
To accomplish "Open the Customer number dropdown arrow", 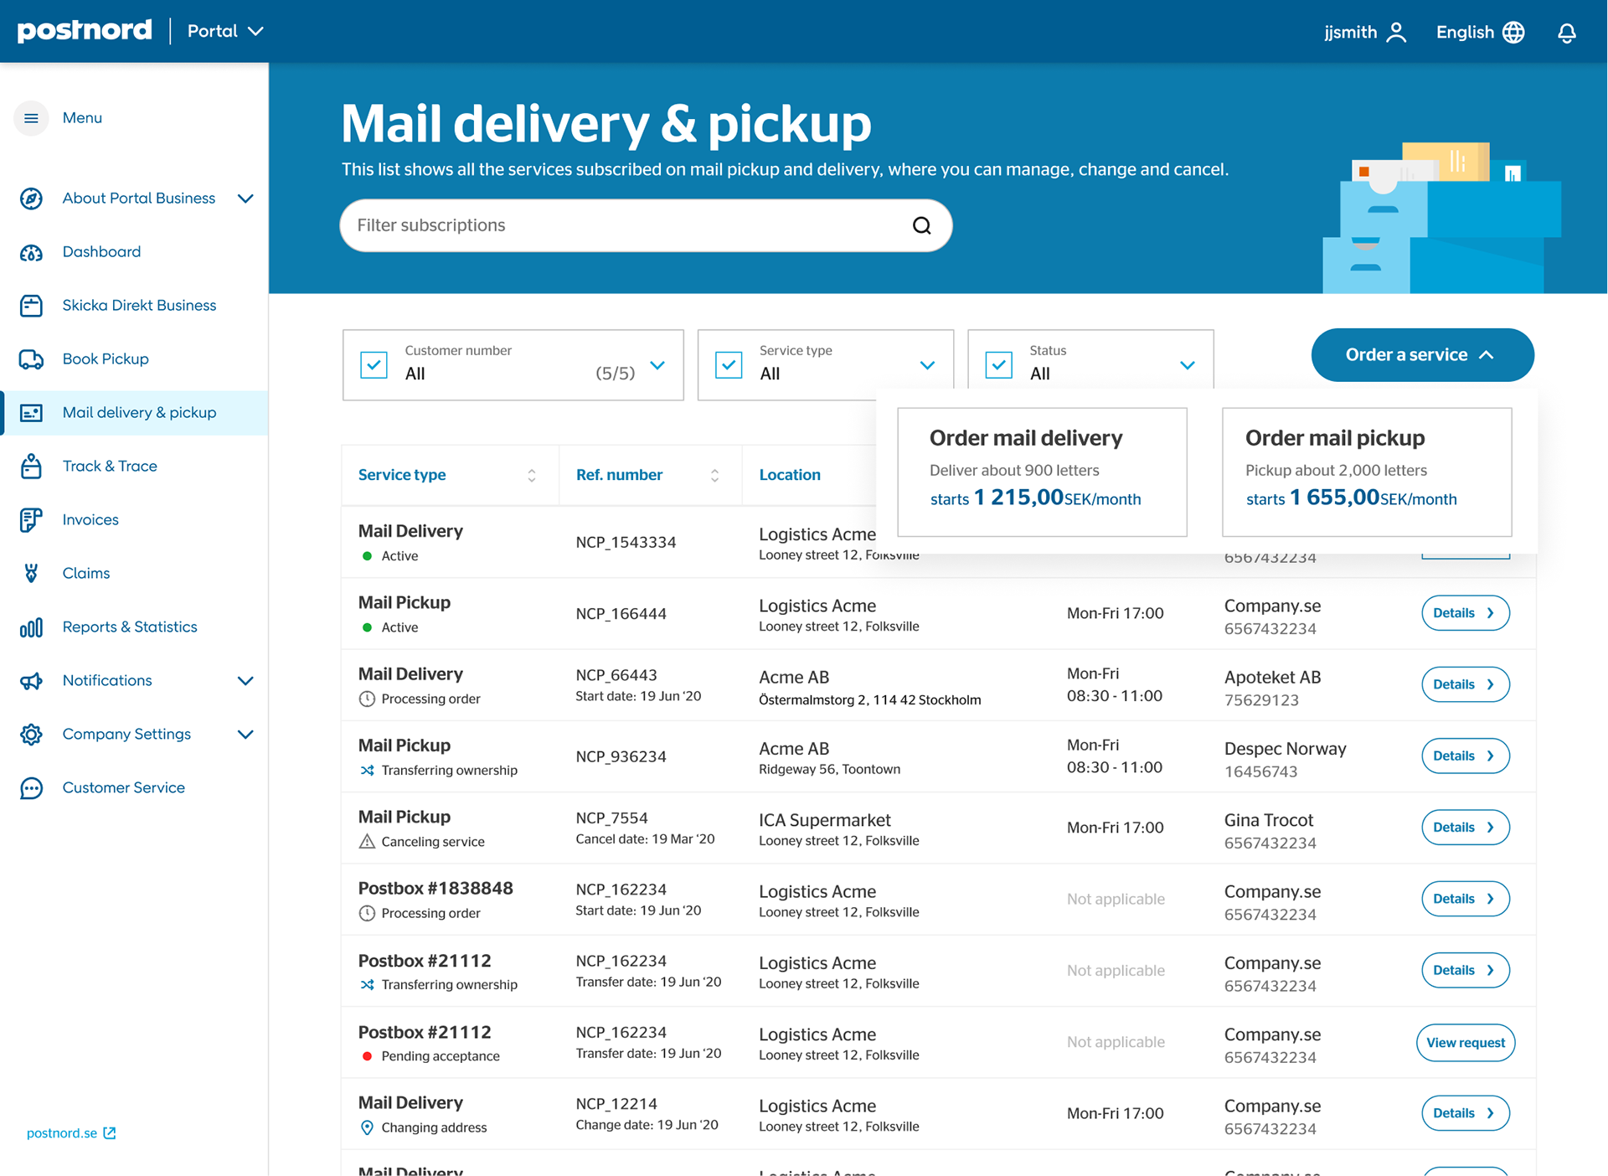I will click(x=657, y=365).
